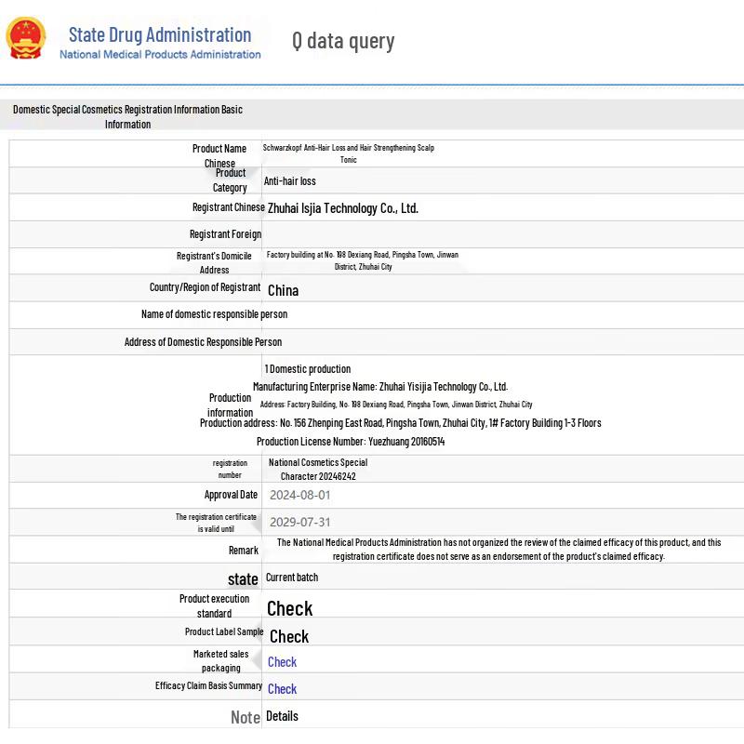Viewport: 744px width, 744px height.
Task: Check the Product Label Sample
Action: 289,637
